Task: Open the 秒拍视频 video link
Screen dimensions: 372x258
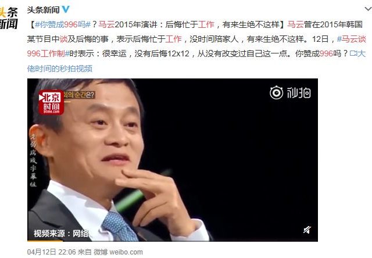Action: click(x=196, y=61)
